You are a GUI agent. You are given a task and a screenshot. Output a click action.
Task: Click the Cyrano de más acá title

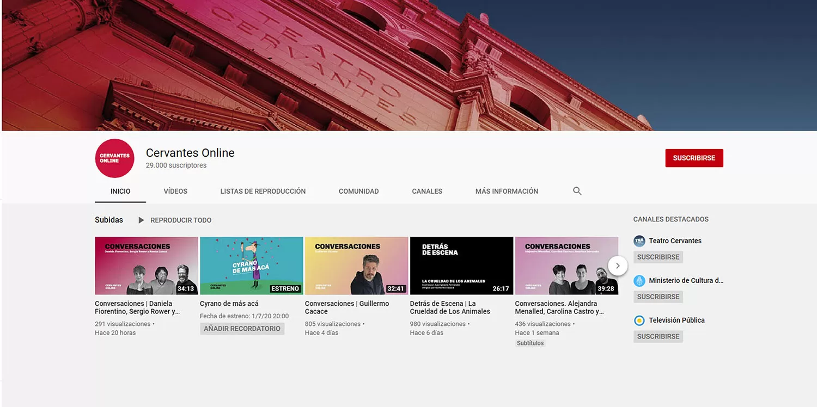(229, 304)
